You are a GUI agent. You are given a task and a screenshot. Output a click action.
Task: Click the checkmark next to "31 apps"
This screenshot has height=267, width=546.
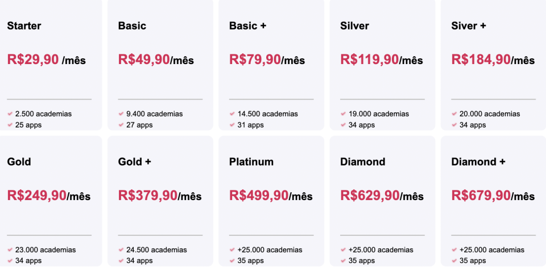(x=232, y=125)
